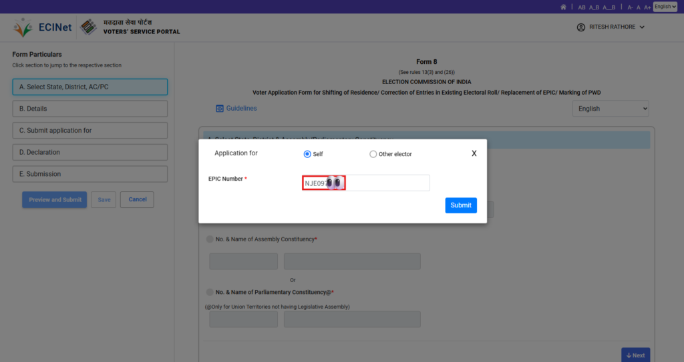Jump to section A. Select State, District, AC/PC
Viewport: 684px width, 362px height.
tap(90, 87)
